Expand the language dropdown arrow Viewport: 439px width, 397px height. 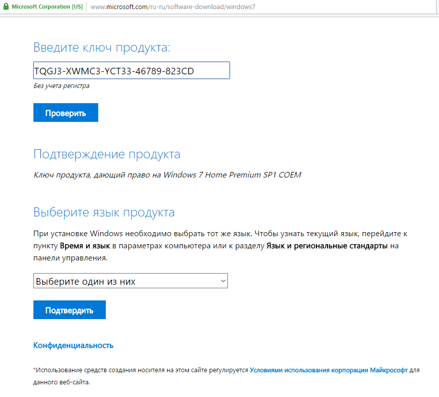tap(222, 281)
